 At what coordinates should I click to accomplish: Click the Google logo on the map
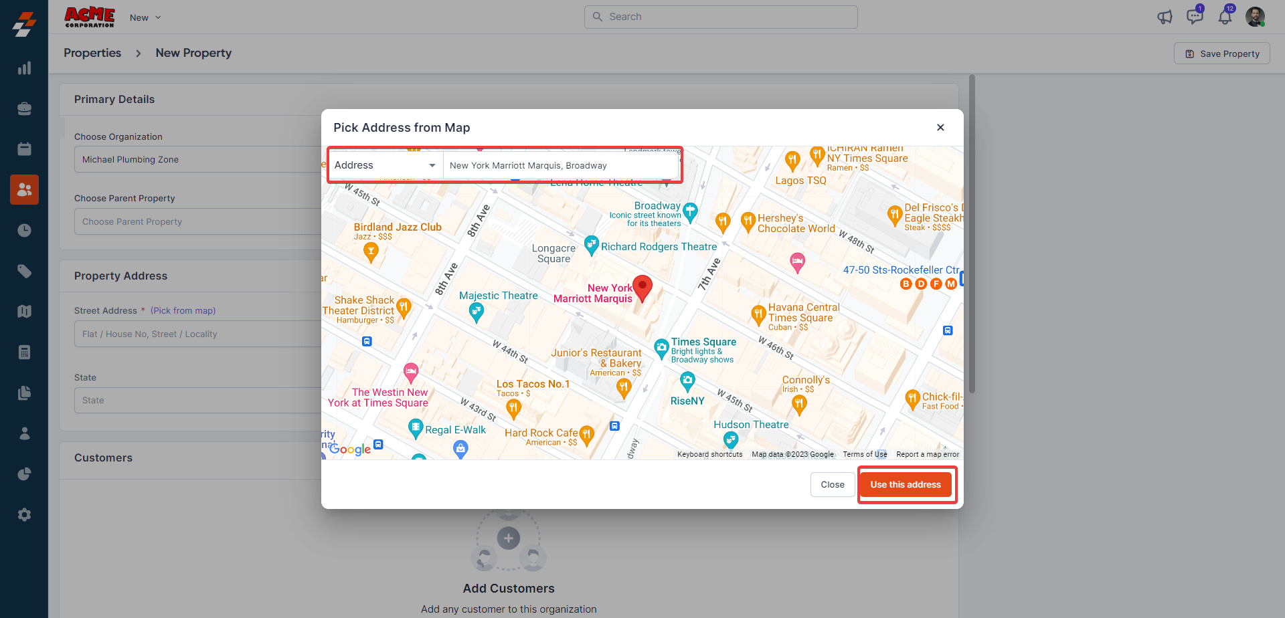tap(350, 449)
